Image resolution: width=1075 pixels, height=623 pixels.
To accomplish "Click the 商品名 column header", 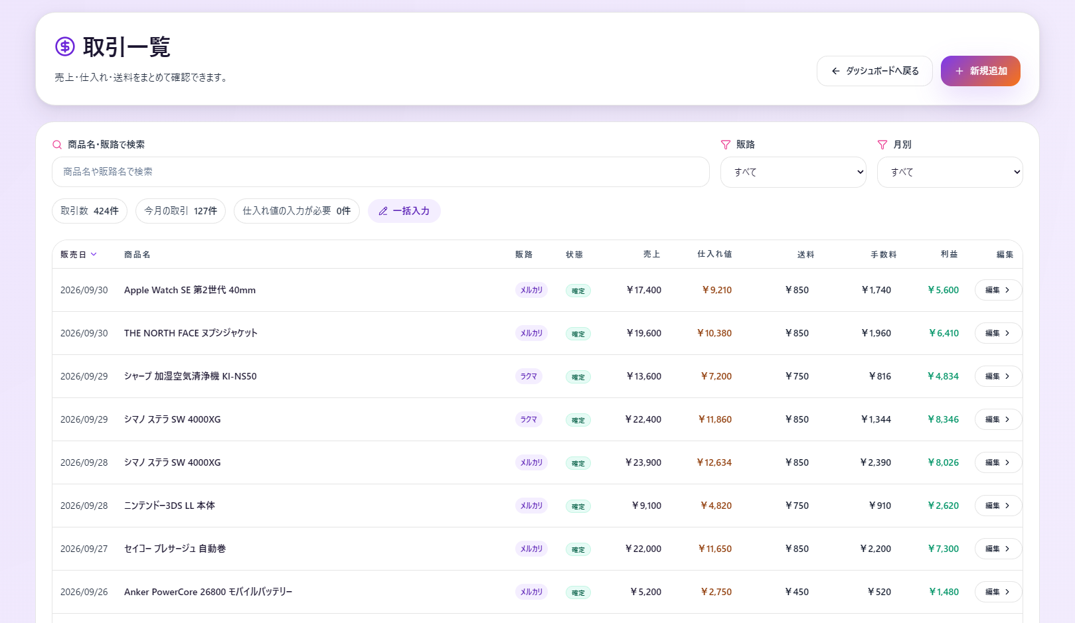I will [x=137, y=254].
